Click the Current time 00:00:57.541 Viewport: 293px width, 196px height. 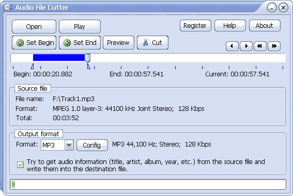pos(250,74)
